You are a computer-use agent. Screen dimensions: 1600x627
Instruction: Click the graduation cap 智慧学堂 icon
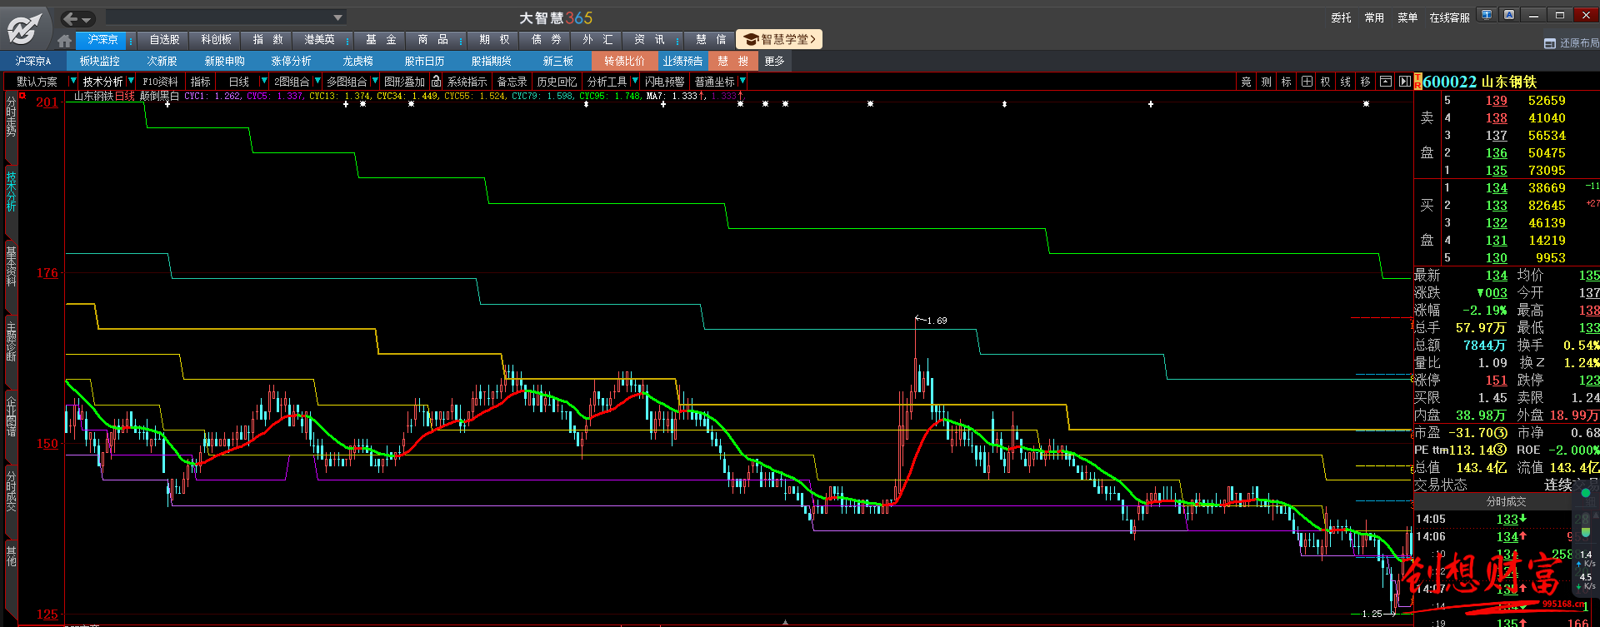[x=751, y=39]
